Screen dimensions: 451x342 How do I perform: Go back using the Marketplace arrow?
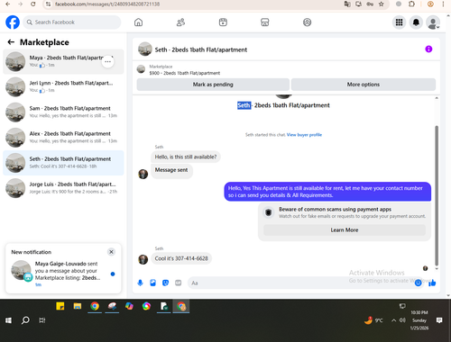pyautogui.click(x=11, y=42)
